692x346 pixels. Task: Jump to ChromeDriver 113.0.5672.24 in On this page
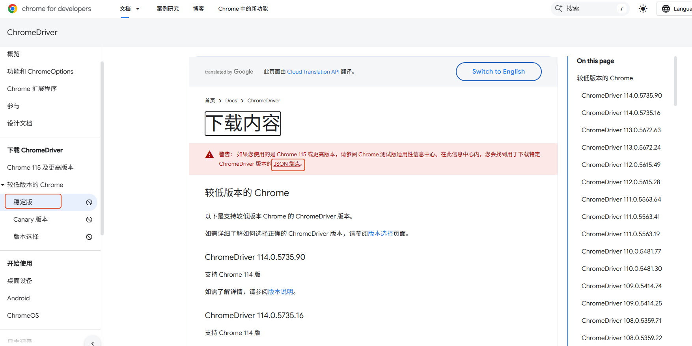coord(621,147)
